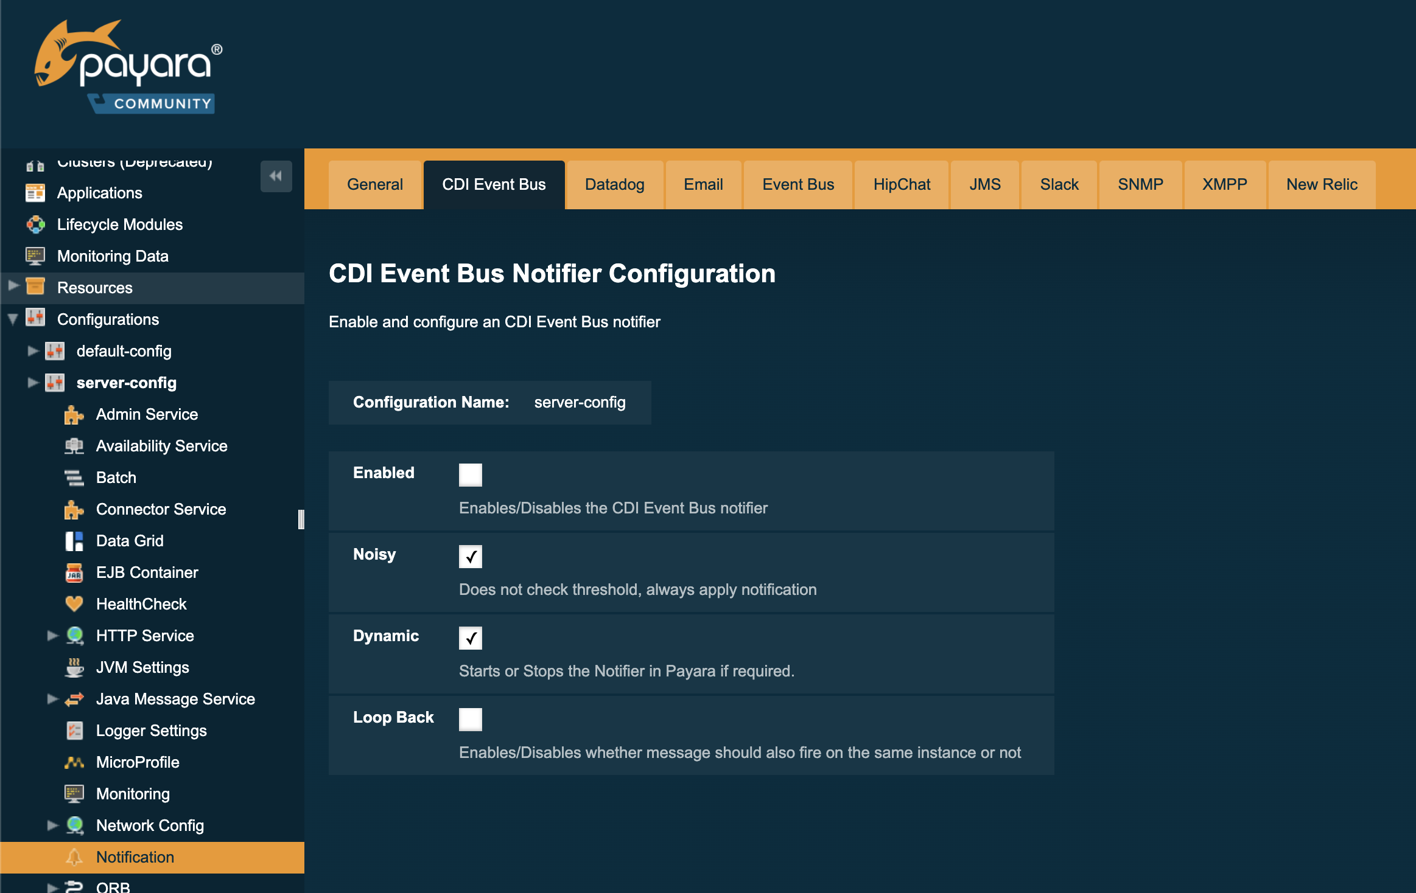The height and width of the screenshot is (893, 1416).
Task: Open the New Relic configuration tab
Action: point(1321,184)
